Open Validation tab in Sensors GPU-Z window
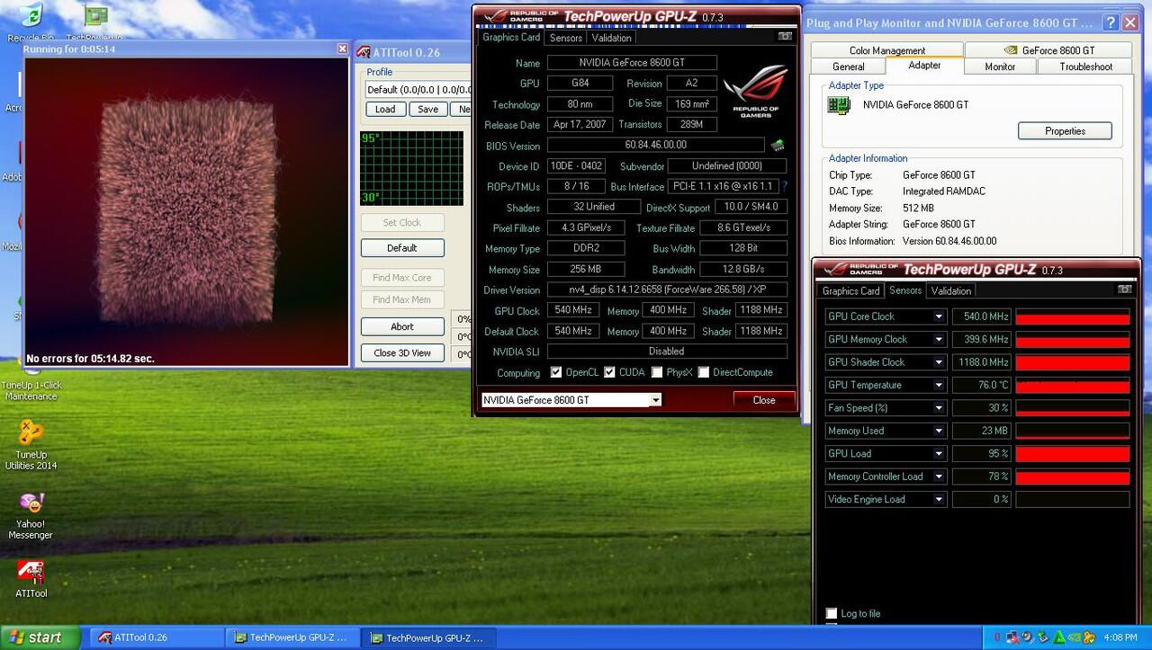This screenshot has height=650, width=1152. pyautogui.click(x=951, y=290)
